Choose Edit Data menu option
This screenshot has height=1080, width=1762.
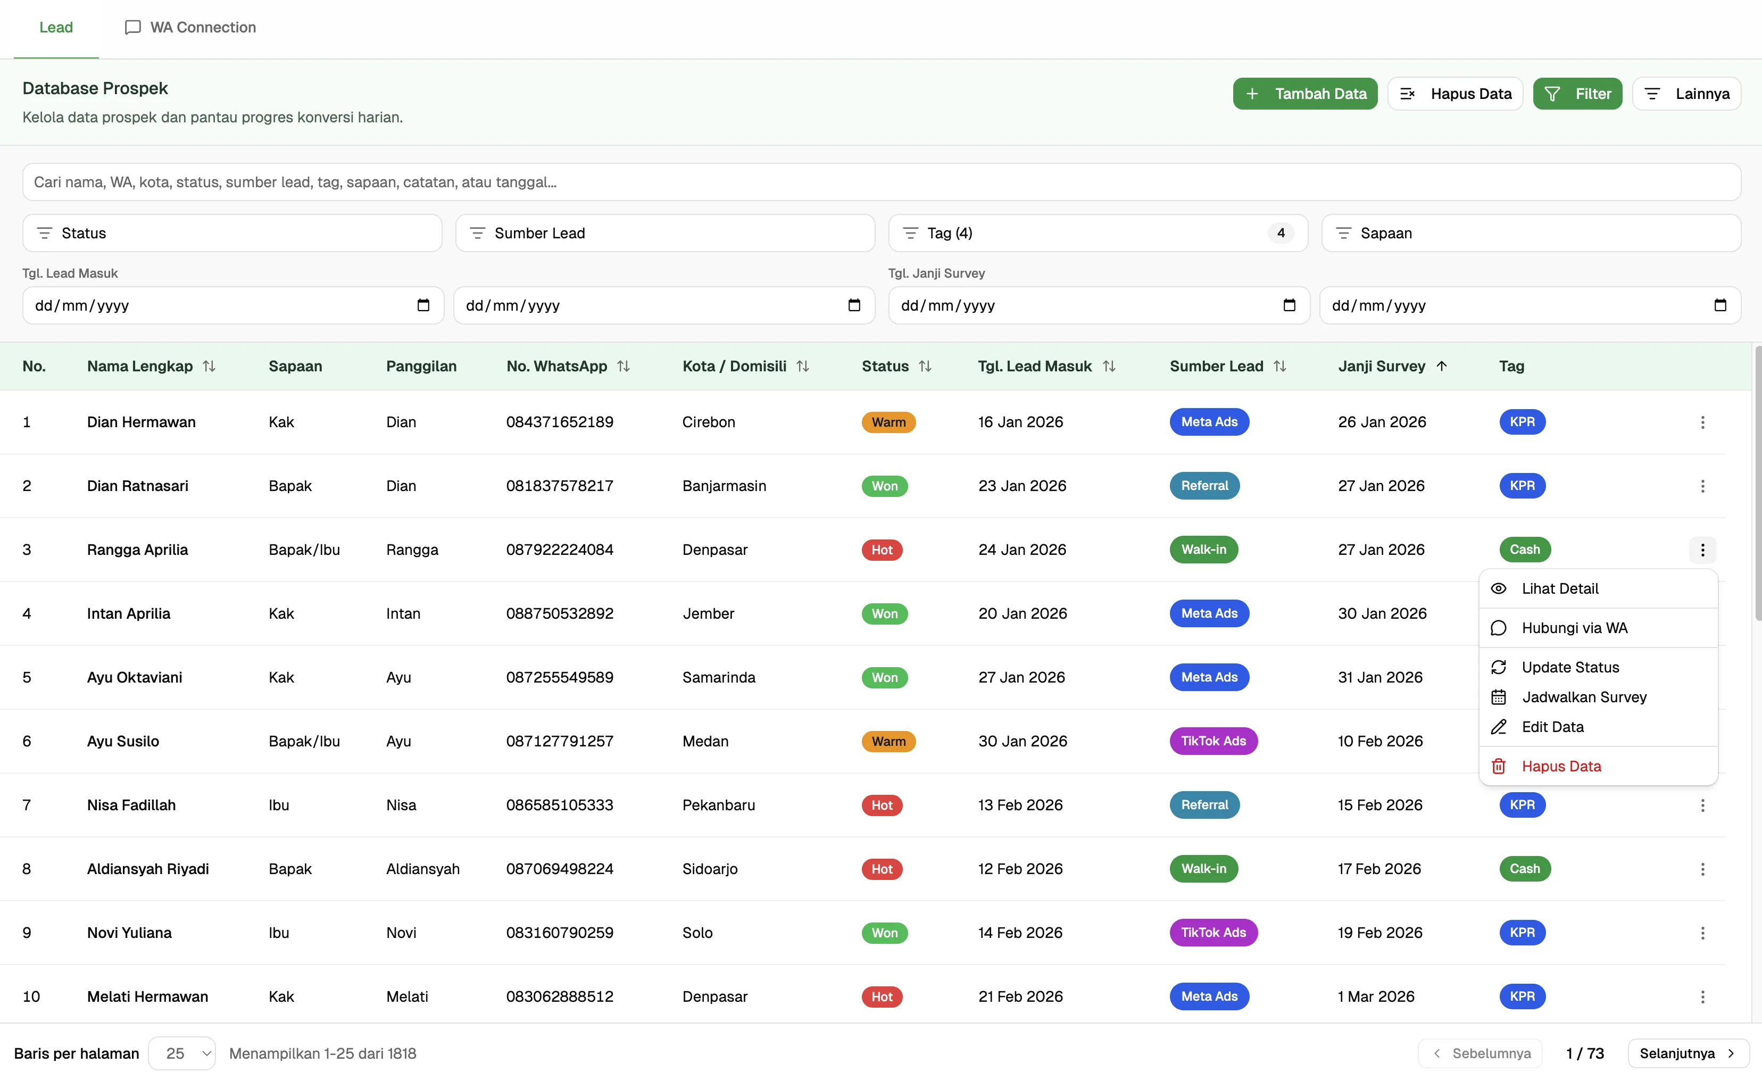point(1598,727)
